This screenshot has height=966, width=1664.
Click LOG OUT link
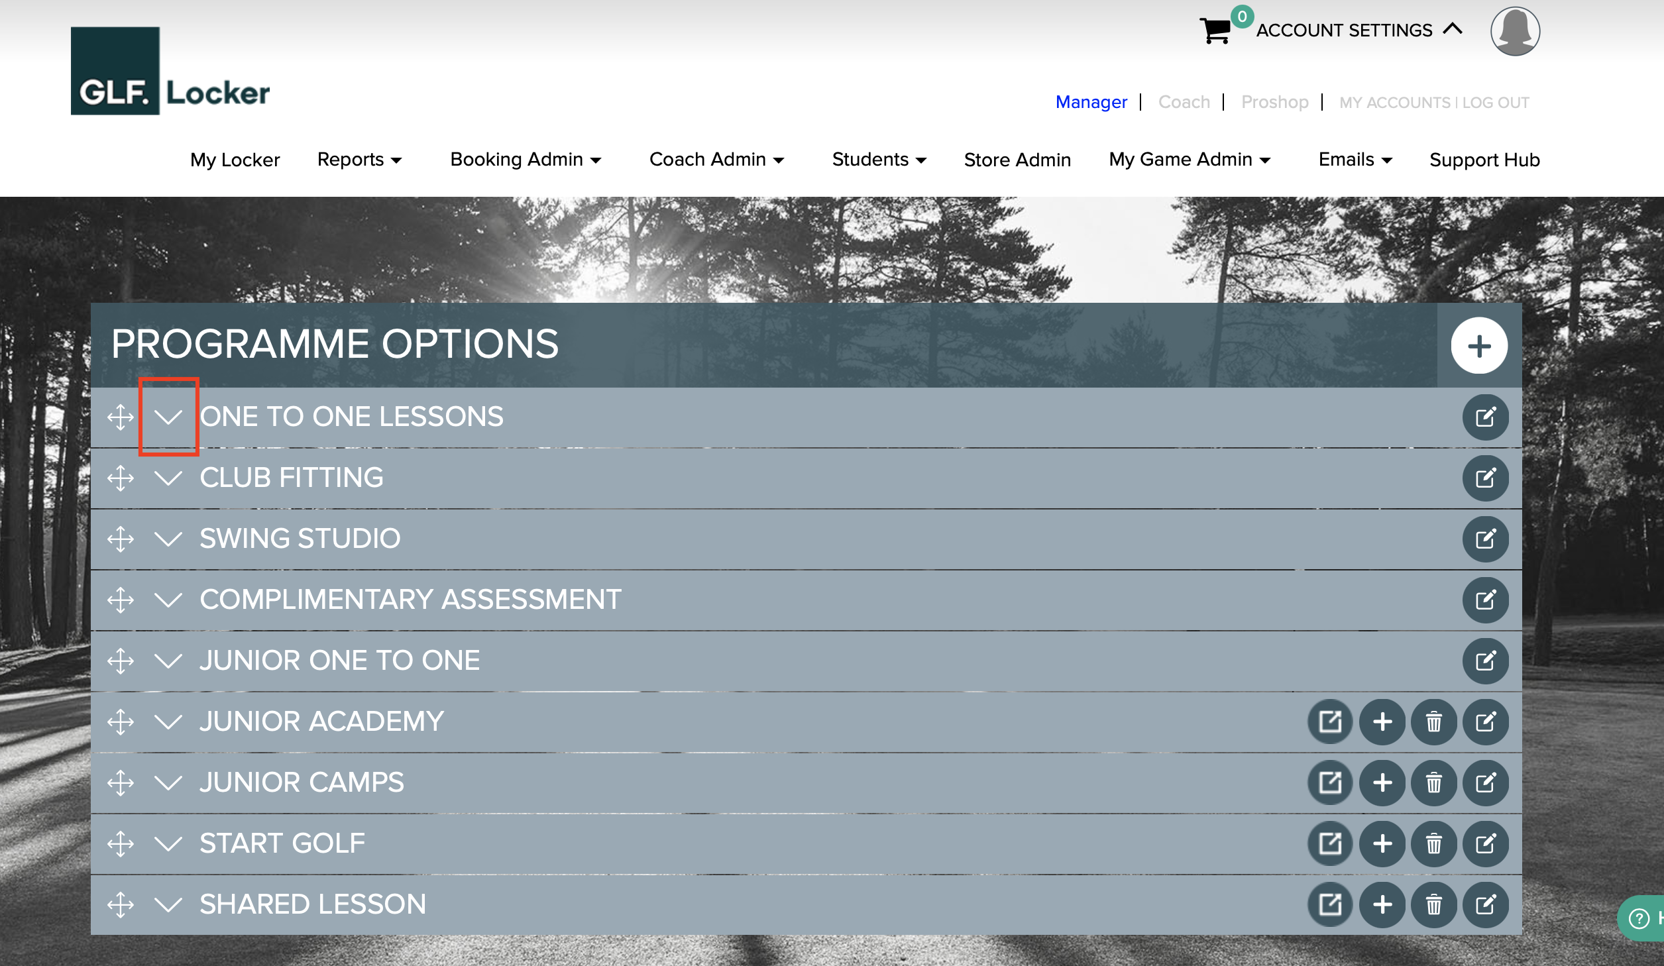coord(1495,103)
